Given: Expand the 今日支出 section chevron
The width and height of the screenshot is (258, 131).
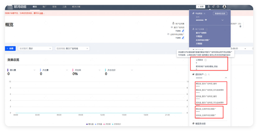Looking at the screenshot, I should click(223, 20).
